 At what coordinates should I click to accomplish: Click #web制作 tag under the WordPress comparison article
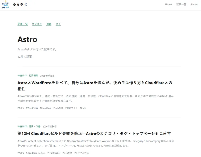click(x=58, y=108)
